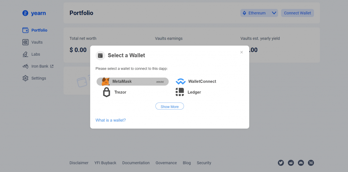Open the Reddit social icon

click(x=291, y=163)
